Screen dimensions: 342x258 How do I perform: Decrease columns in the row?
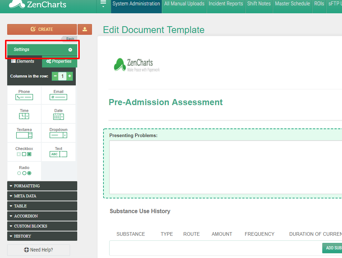pos(55,76)
